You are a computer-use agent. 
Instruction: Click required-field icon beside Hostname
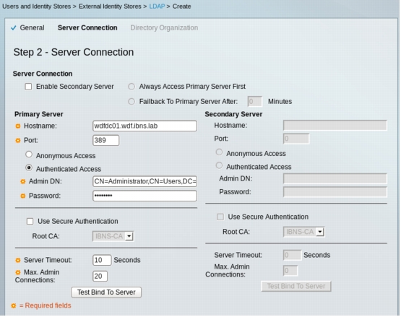[x=18, y=126]
